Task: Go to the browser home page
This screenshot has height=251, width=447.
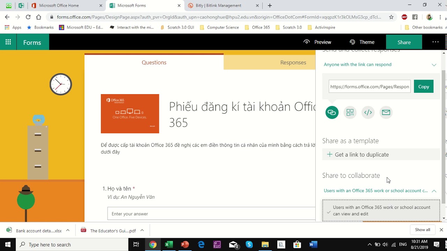Action: pyautogui.click(x=38, y=17)
